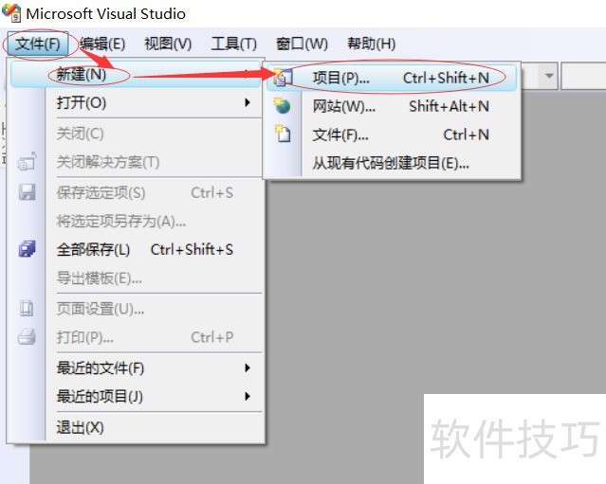Open the toolbar dropdown arrow at right
Image resolution: width=606 pixels, height=484 pixels.
[549, 76]
